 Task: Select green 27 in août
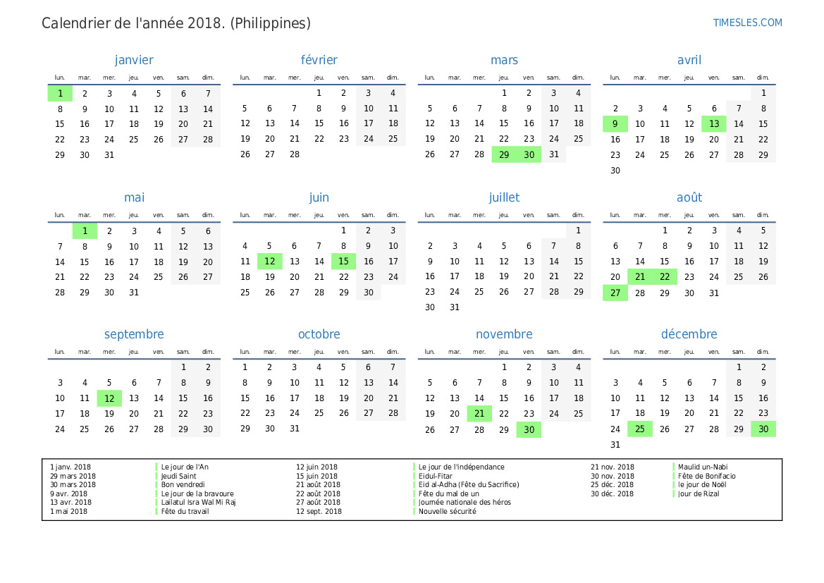[x=615, y=293]
